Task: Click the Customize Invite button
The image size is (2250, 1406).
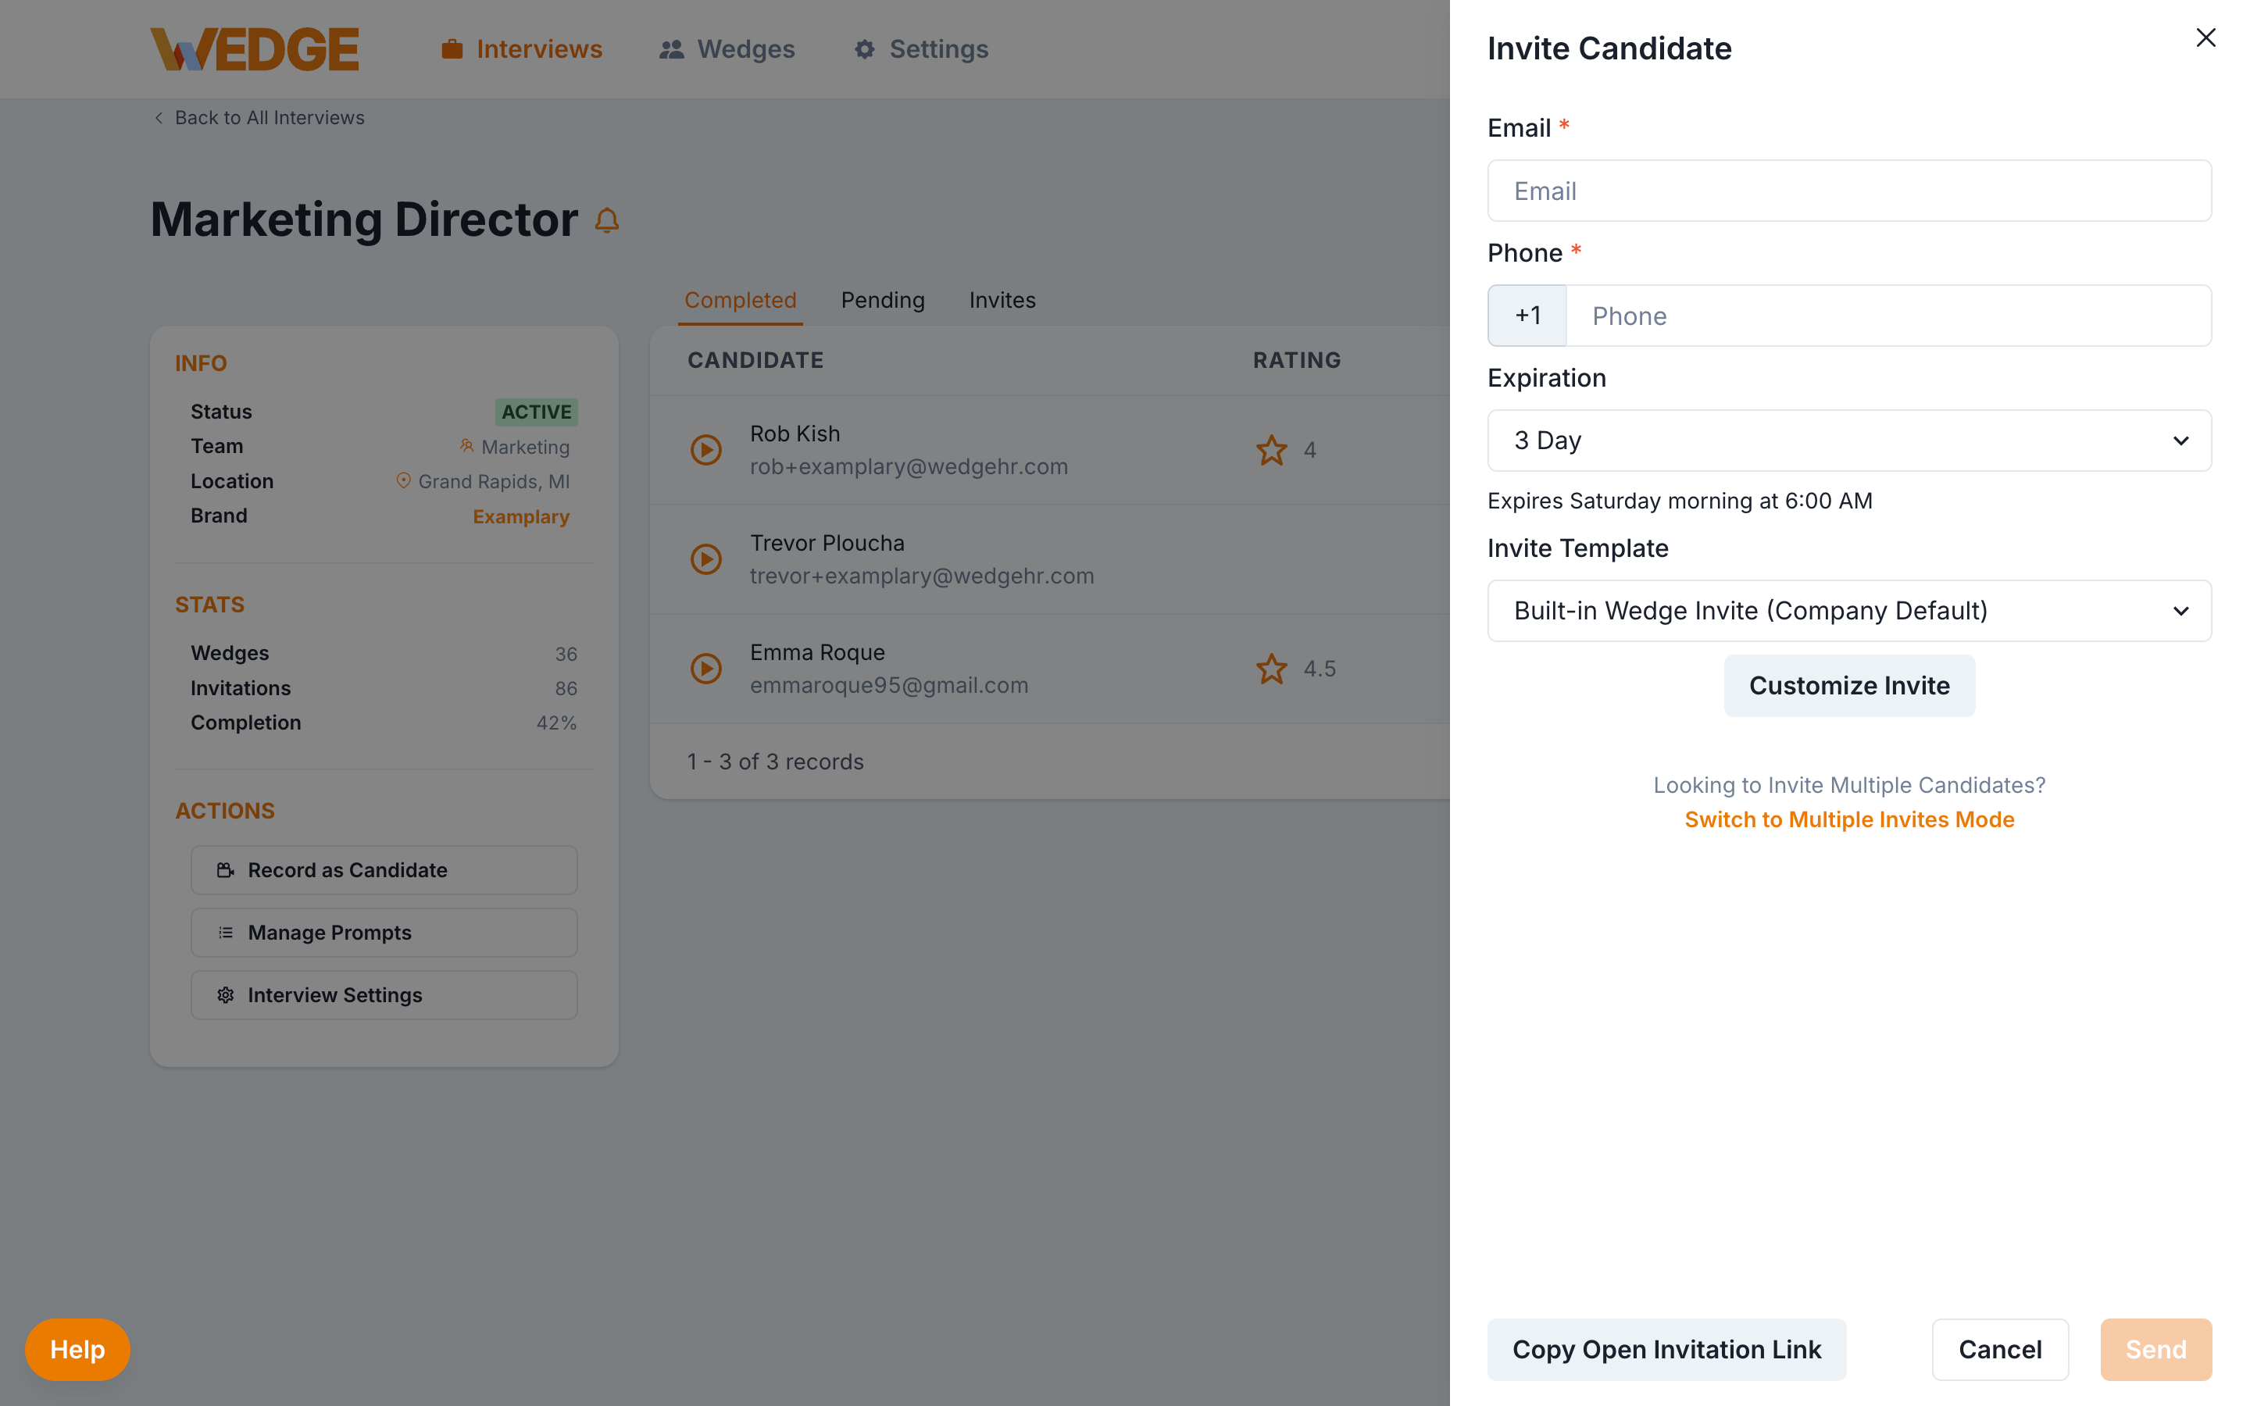Action: [x=1848, y=685]
